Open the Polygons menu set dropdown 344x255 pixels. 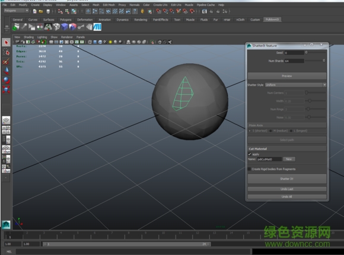point(16,11)
